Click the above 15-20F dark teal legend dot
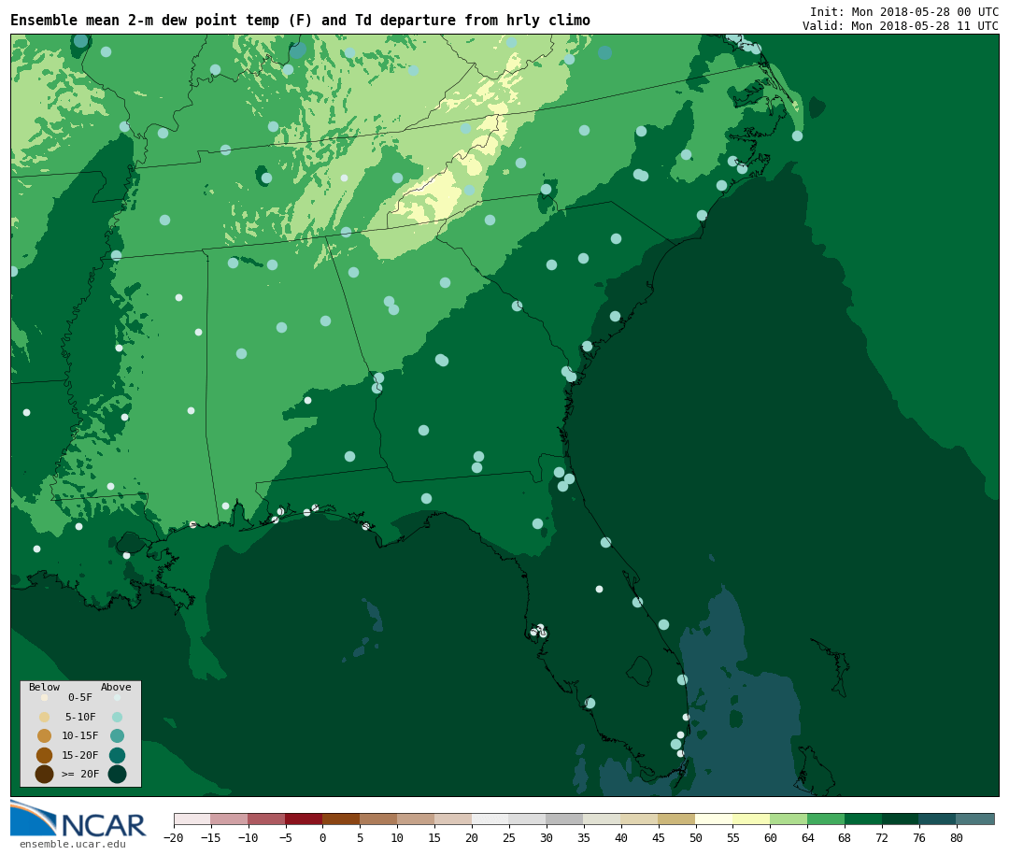The width and height of the screenshot is (1009, 855). 117,755
